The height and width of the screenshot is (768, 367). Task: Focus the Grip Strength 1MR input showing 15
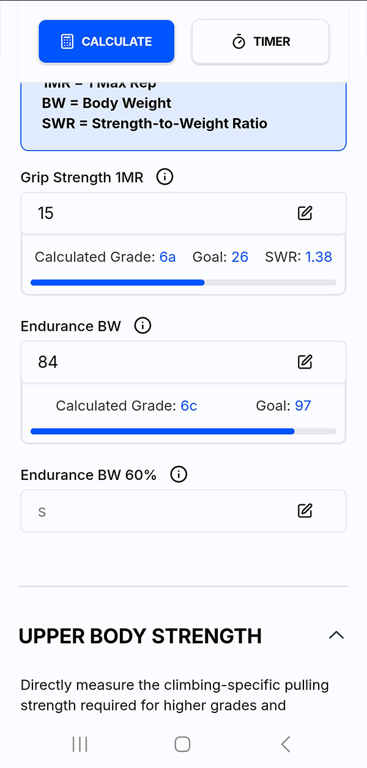point(153,213)
